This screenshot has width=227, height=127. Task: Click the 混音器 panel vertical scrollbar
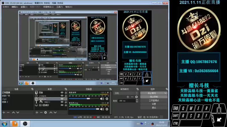[x=111, y=102]
